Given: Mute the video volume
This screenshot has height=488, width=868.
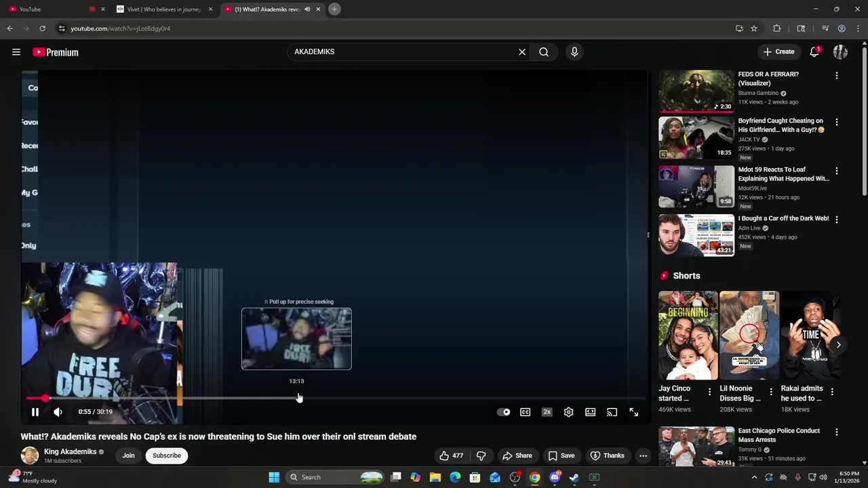Looking at the screenshot, I should click(58, 412).
